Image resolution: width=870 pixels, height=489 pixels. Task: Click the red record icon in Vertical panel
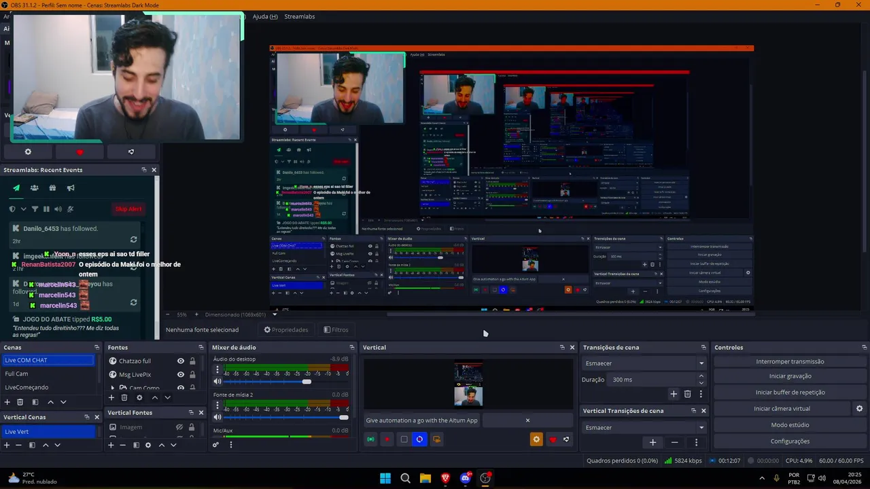[387, 439]
